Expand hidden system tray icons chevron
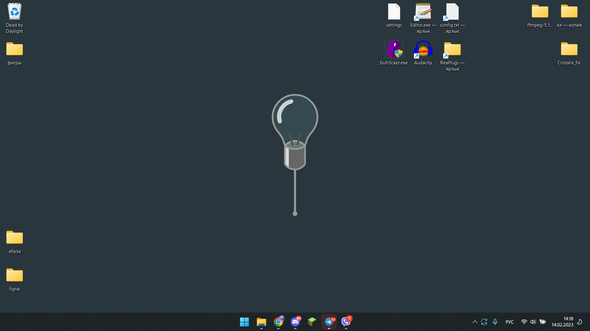Viewport: 590px width, 331px height. tap(475, 322)
